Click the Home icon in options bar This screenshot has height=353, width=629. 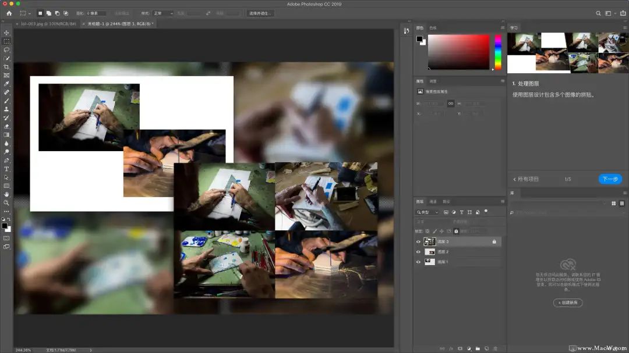click(9, 13)
